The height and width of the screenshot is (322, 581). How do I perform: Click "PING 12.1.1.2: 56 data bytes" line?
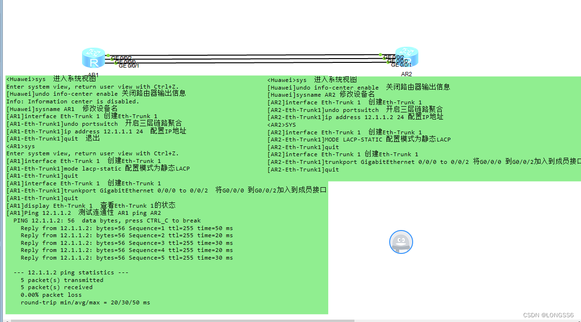click(107, 221)
